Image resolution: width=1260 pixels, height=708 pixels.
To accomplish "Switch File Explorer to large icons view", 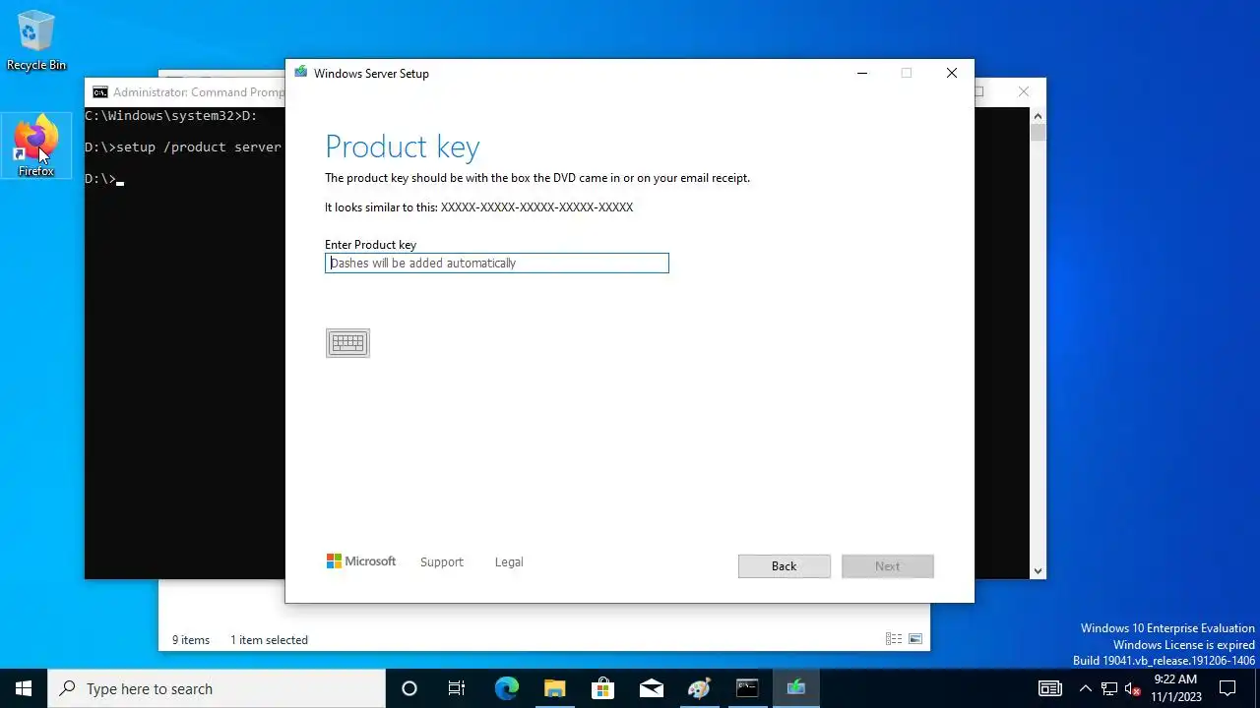I will click(915, 639).
